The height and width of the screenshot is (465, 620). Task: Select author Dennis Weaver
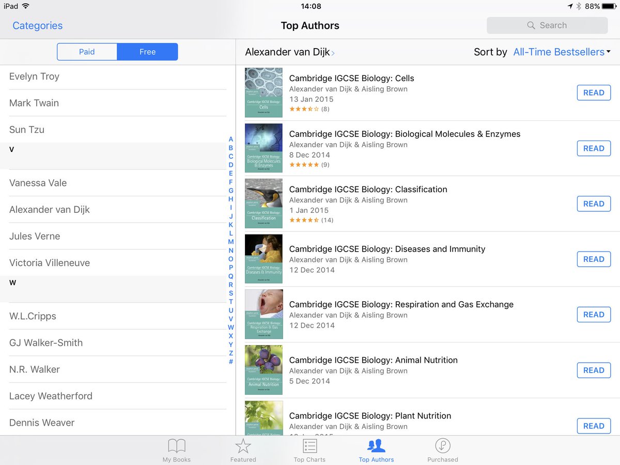point(118,423)
